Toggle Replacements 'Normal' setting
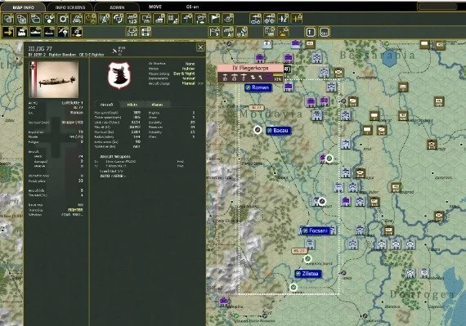466x326 pixels. tap(189, 78)
